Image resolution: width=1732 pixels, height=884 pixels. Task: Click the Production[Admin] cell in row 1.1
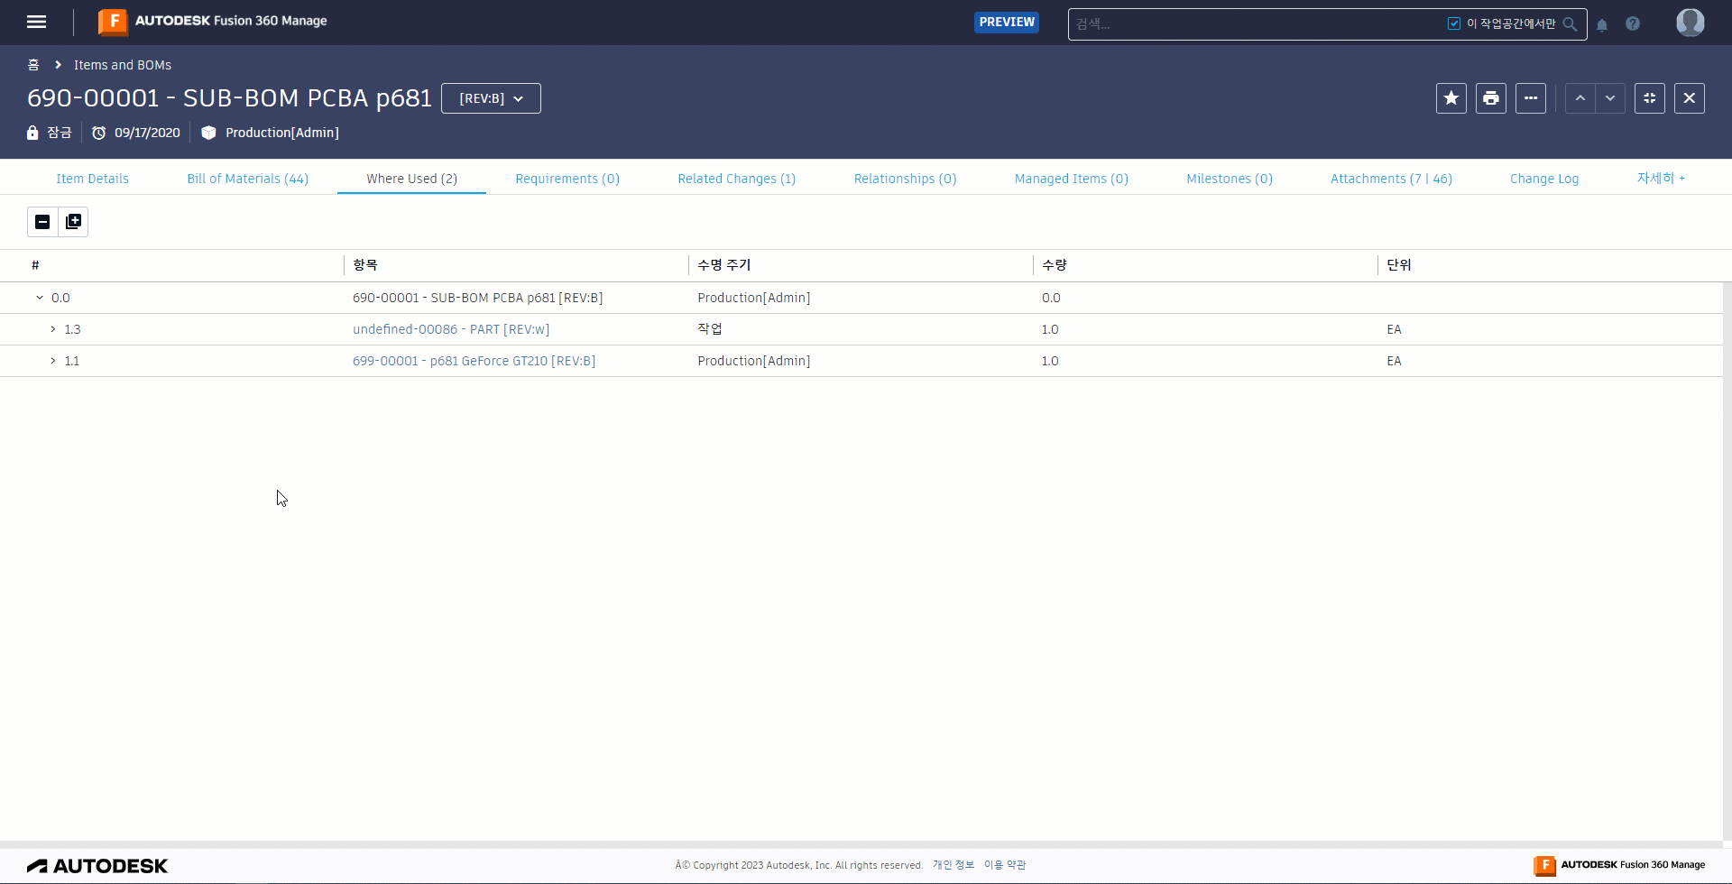coord(754,361)
